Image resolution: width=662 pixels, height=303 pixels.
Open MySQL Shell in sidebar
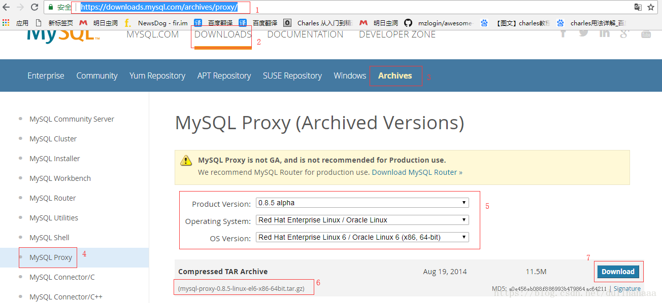(x=49, y=238)
